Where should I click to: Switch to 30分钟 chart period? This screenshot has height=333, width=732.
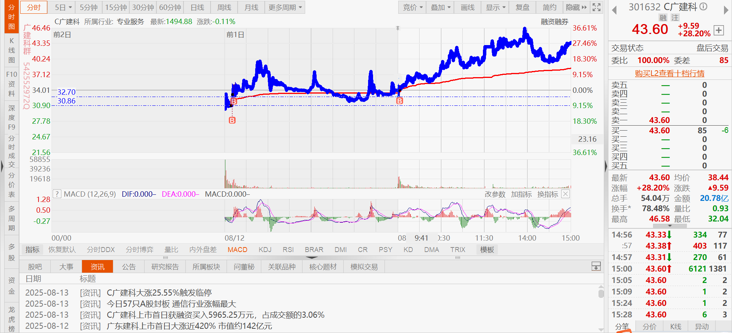[x=143, y=7]
